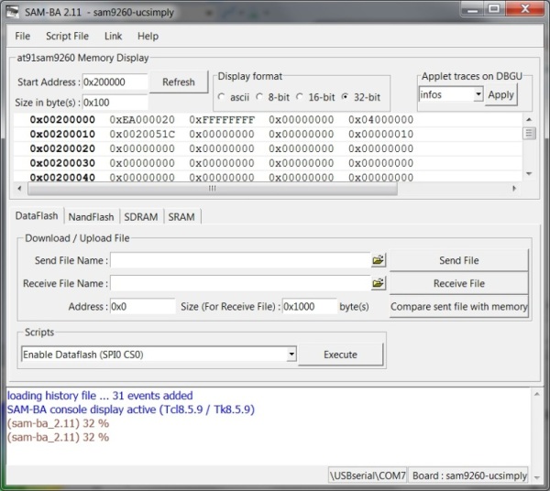Select the ascii display format
This screenshot has height=491, width=550.
point(221,97)
